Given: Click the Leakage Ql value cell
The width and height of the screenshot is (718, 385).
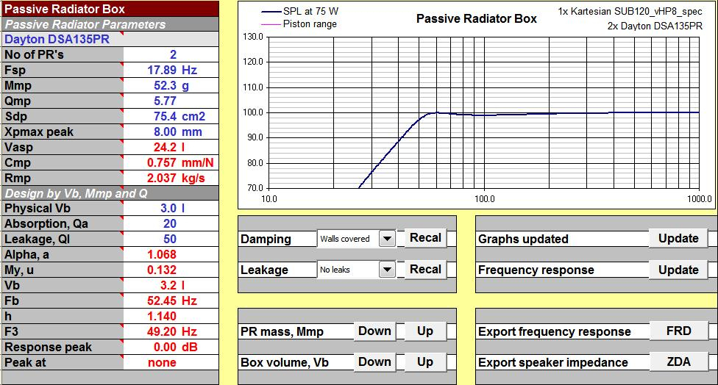Looking at the screenshot, I should pos(172,240).
